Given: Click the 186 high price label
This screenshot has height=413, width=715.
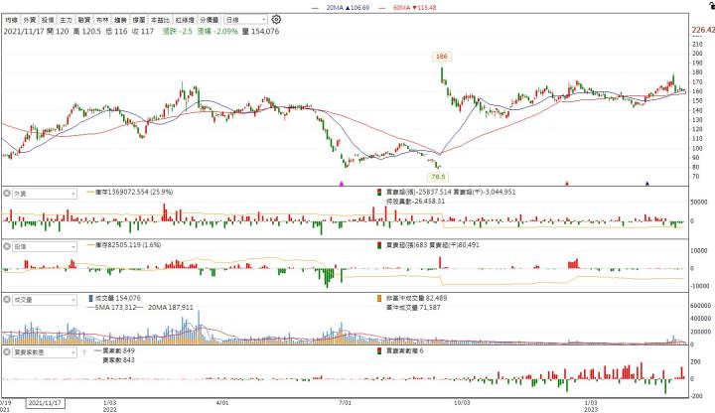Looking at the screenshot, I should (441, 57).
